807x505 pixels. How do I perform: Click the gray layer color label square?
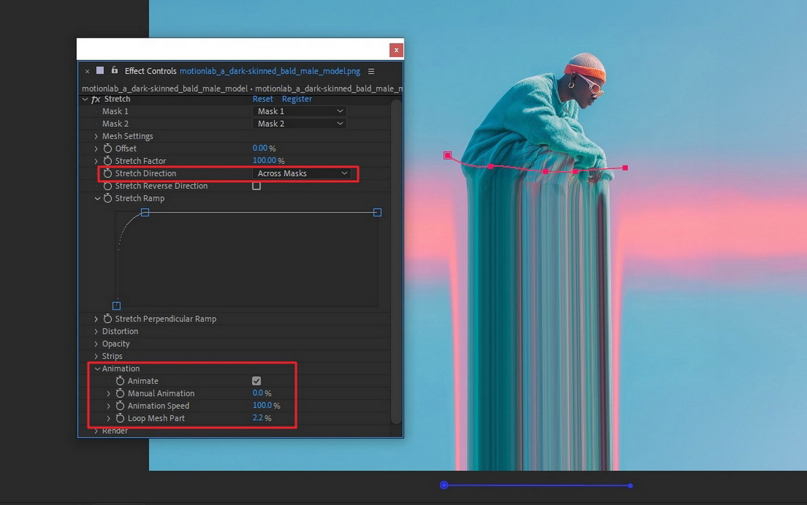click(100, 70)
